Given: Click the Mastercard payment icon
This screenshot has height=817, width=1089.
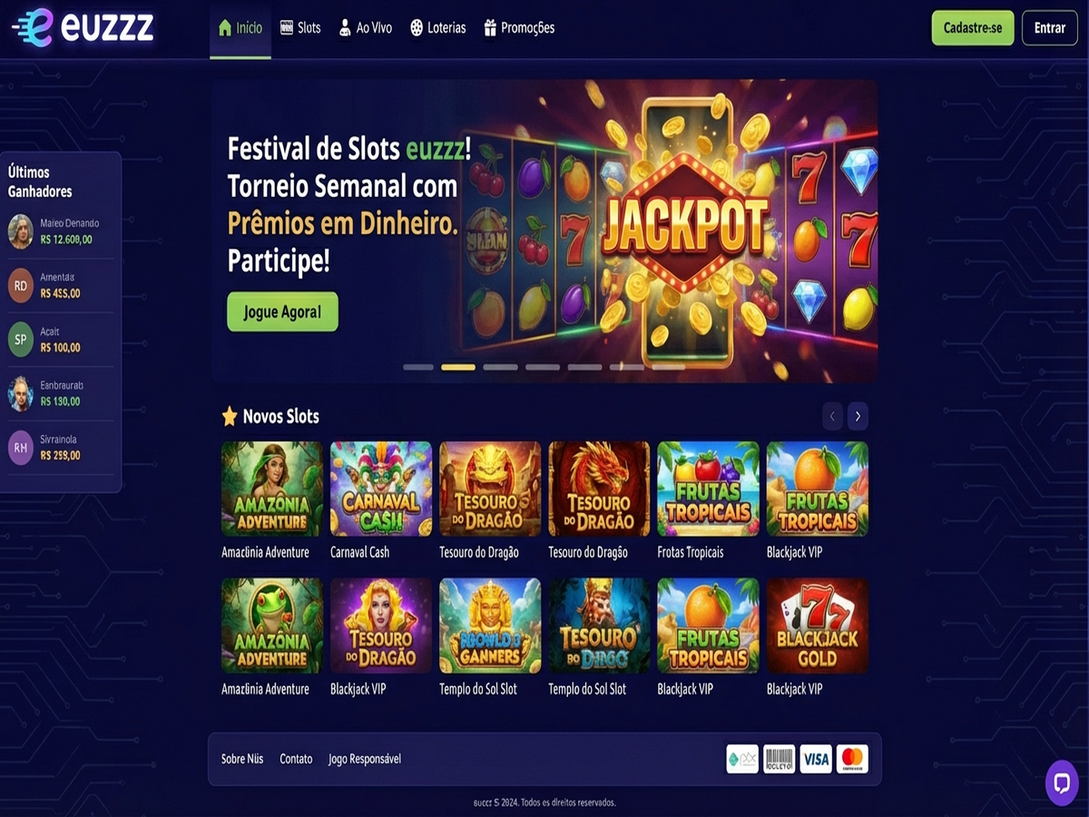Looking at the screenshot, I should point(851,759).
